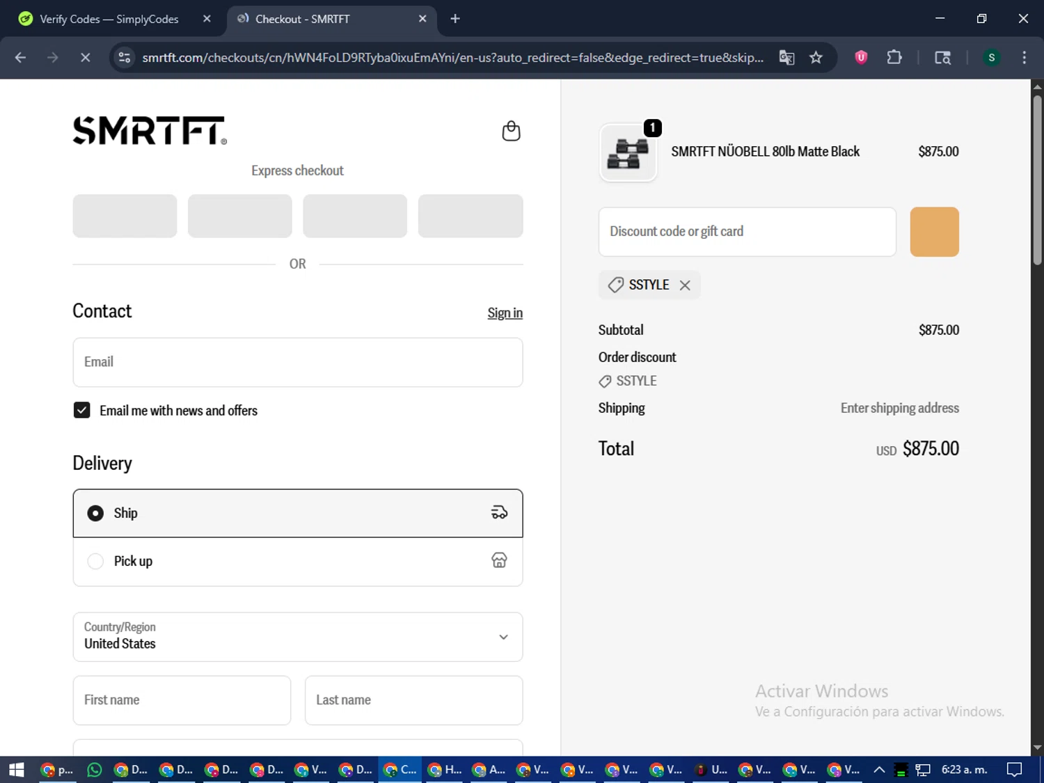1044x783 pixels.
Task: Expand the Country/Region dropdown
Action: pyautogui.click(x=297, y=637)
